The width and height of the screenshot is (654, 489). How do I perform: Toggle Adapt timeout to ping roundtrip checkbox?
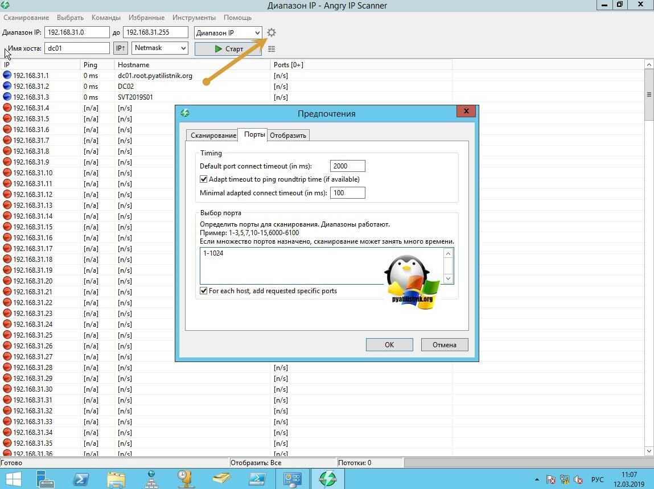coord(204,179)
